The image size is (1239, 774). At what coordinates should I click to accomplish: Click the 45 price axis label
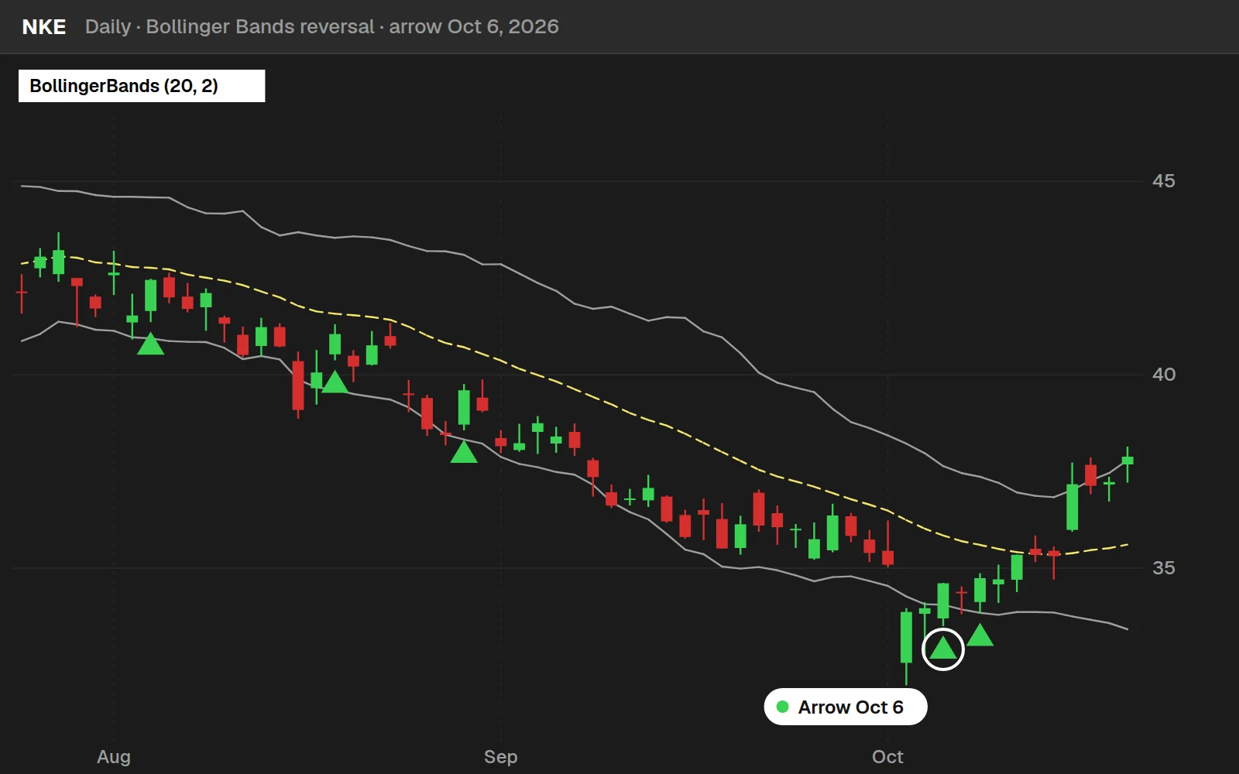[x=1163, y=181]
